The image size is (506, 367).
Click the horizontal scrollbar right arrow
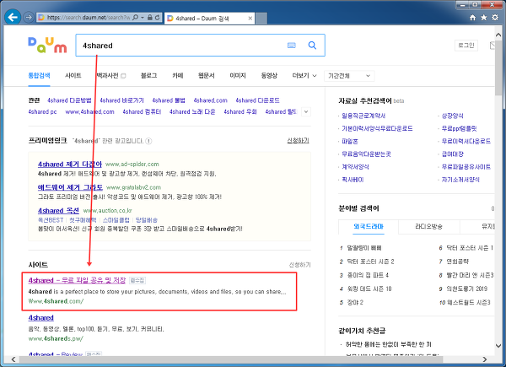point(484,359)
